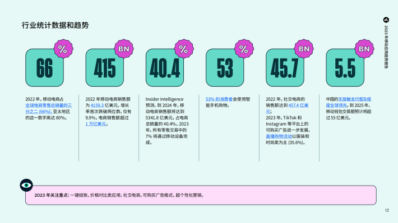Viewport: 398px width, 223px height.
Task: Click the percent badge above 40.4
Action: pyautogui.click(x=184, y=49)
